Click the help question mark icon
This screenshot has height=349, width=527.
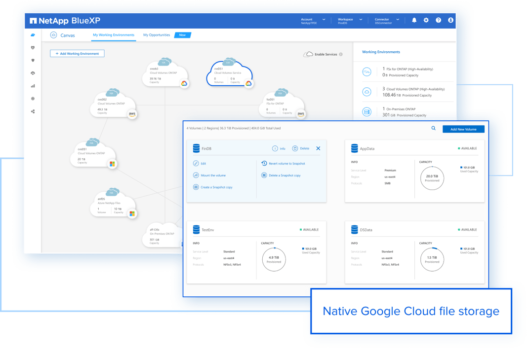tap(438, 20)
